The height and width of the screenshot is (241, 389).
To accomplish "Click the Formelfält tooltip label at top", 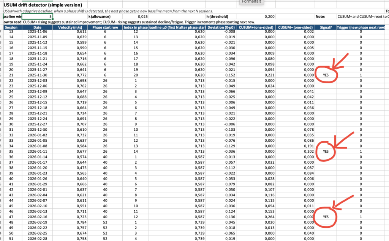I will tap(251, 2).
